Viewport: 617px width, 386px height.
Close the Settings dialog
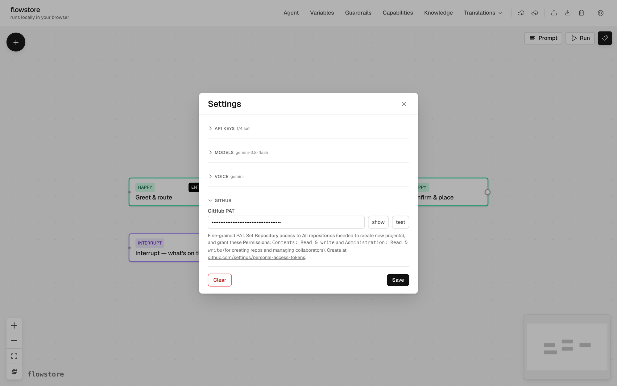(x=404, y=104)
